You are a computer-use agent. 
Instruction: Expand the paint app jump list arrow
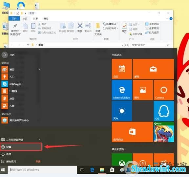39,69
